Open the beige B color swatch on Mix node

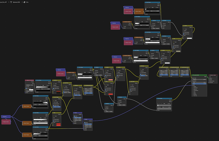(178, 51)
